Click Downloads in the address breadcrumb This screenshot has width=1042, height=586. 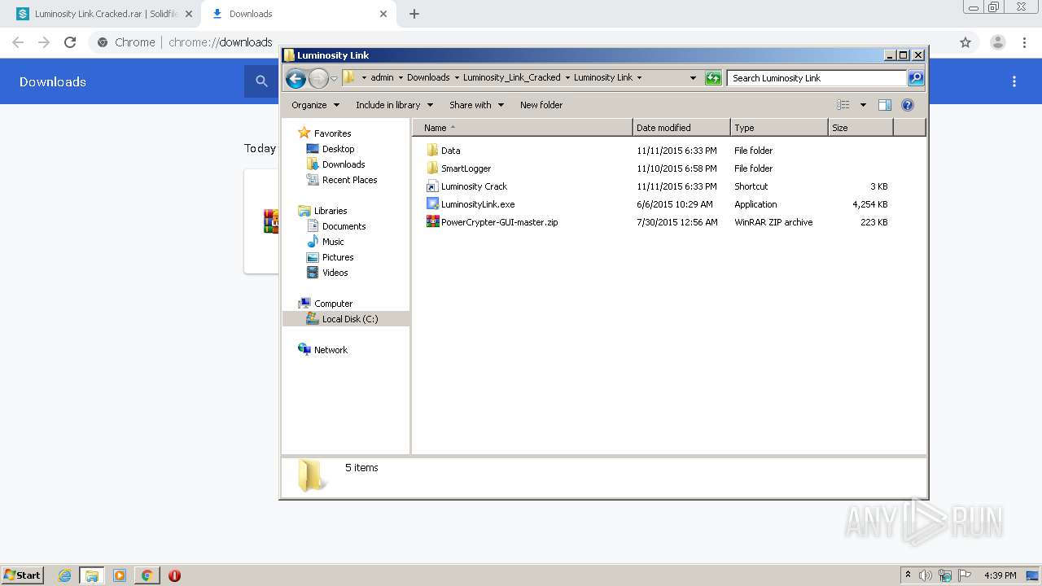428,78
